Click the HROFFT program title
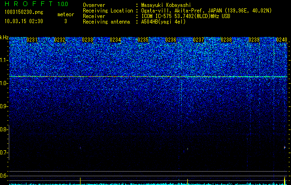The width and height of the screenshot is (291, 185). point(29,4)
